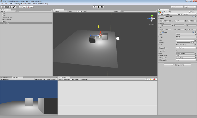The height and width of the screenshot is (118, 197).
Task: Open the Edit menu
Action: click(x=6, y=4)
